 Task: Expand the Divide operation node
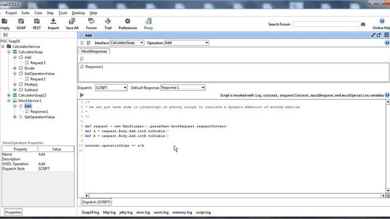pos(15,68)
